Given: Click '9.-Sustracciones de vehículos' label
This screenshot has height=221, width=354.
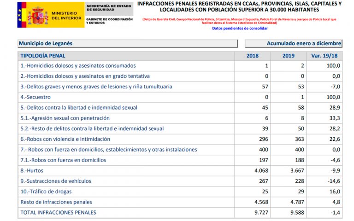Looking at the screenshot, I should [56, 181].
